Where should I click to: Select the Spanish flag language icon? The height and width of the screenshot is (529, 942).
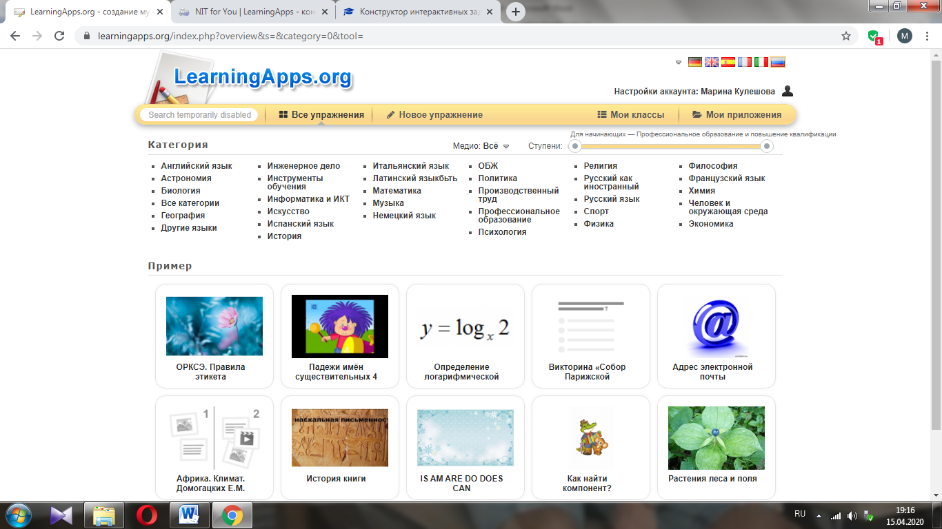click(728, 62)
